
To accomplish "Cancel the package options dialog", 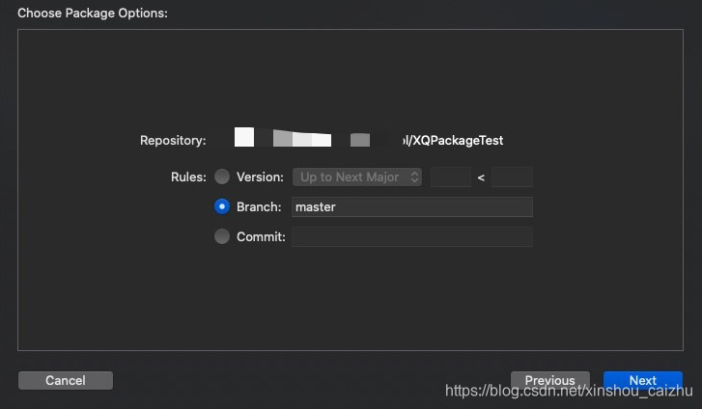I will click(66, 380).
